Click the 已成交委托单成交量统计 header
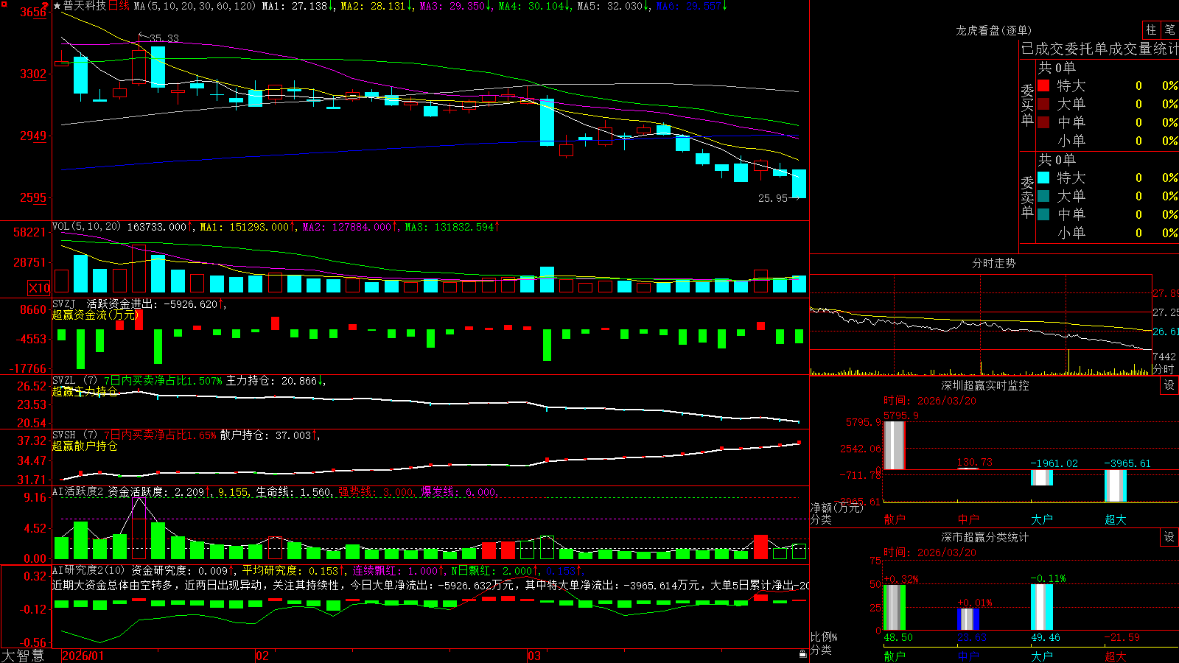The height and width of the screenshot is (663, 1179). [1099, 49]
